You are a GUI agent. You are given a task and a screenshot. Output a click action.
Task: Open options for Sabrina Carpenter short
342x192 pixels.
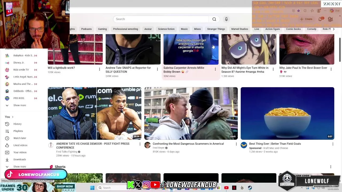coord(215,69)
